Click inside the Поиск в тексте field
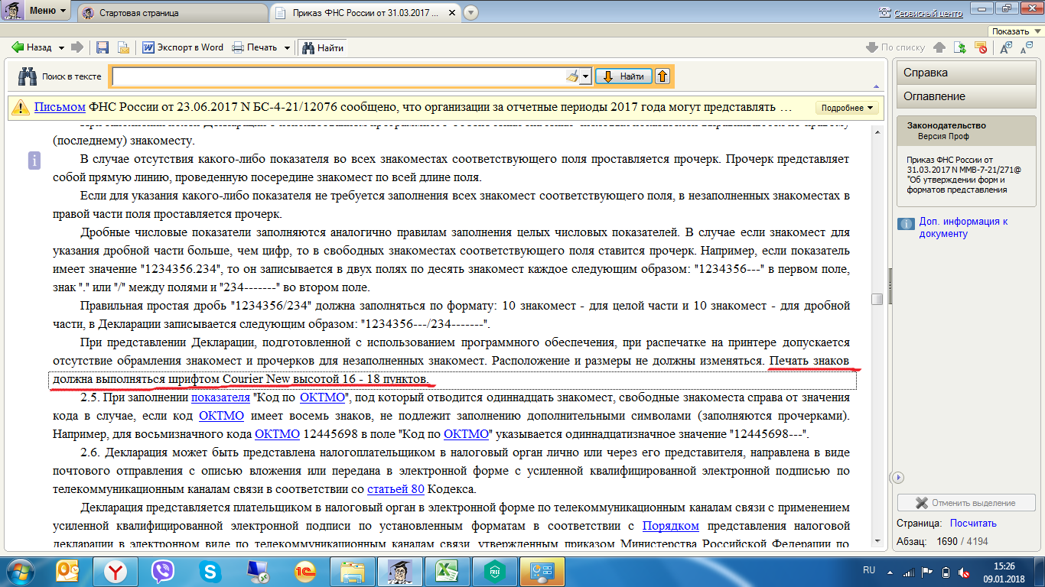The image size is (1045, 587). tap(338, 76)
